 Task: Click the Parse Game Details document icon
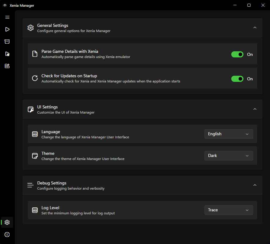coord(35,54)
